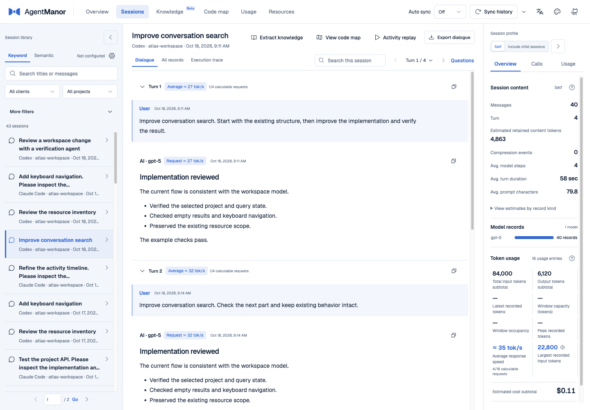Open Overview in top navigation
Screen dimensions: 590x410
97,12
